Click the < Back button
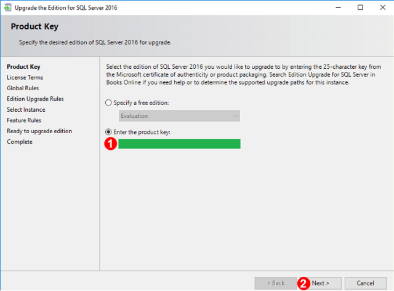The image size is (394, 291). coord(276,283)
